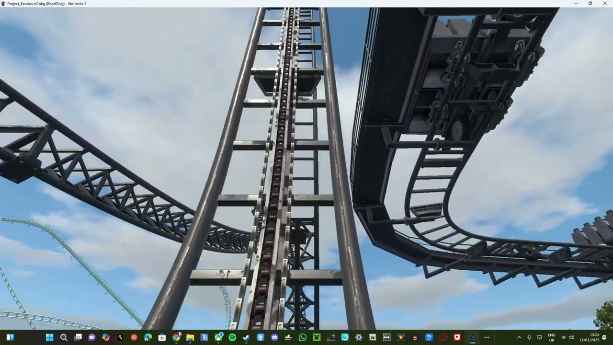Open File Explorer

[x=190, y=337]
